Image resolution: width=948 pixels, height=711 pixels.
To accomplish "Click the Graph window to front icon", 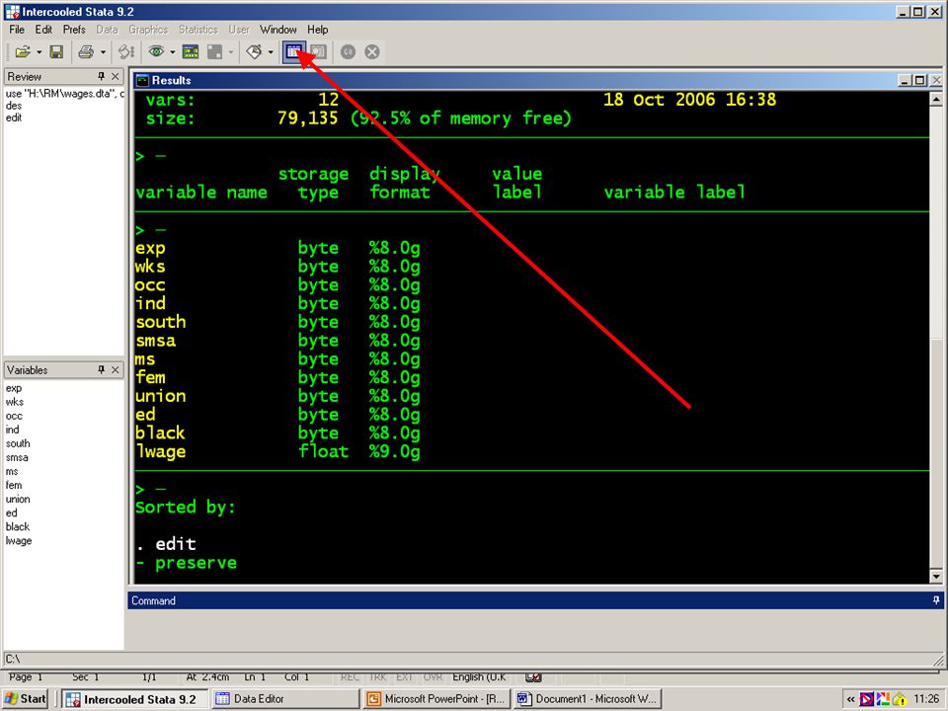I will (x=214, y=52).
